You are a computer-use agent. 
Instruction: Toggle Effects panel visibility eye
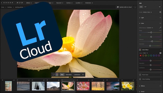160,86
